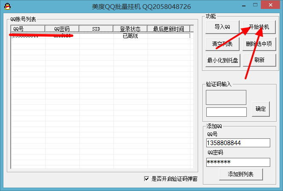Image resolution: width=283 pixels, height=191 pixels.
Task: Maximize the window
Action: coord(255,5)
